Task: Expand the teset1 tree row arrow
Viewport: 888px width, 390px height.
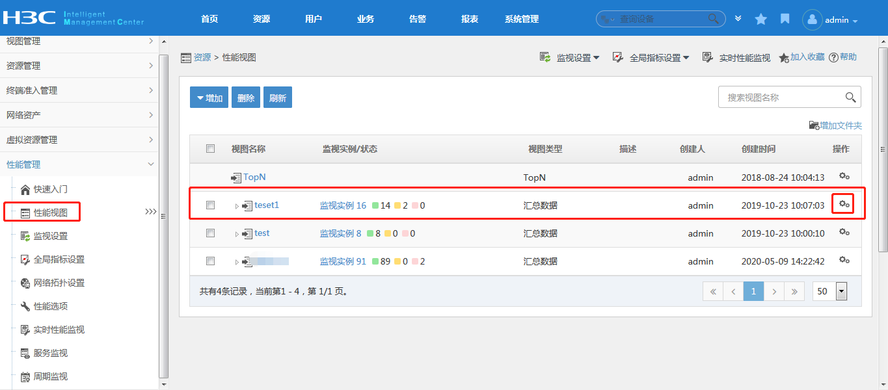Action: point(237,206)
